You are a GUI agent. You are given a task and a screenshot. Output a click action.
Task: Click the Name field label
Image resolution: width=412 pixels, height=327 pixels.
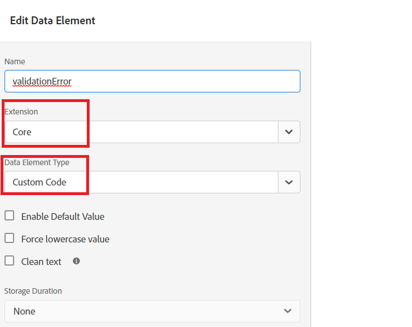(x=15, y=61)
